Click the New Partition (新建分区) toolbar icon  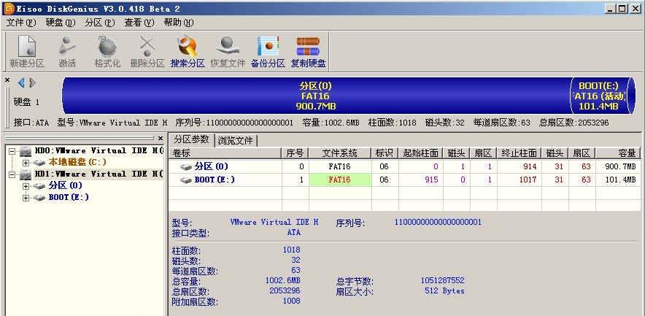pyautogui.click(x=27, y=46)
